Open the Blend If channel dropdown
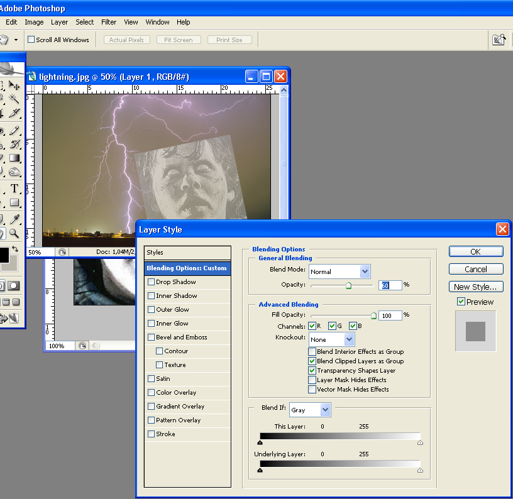The width and height of the screenshot is (513, 499). (310, 410)
